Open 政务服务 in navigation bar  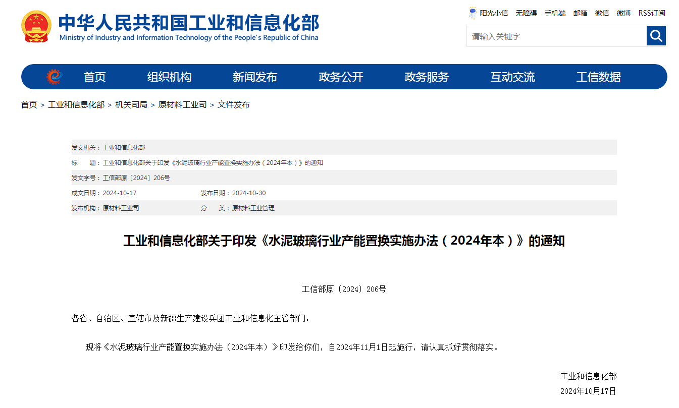[x=427, y=77]
